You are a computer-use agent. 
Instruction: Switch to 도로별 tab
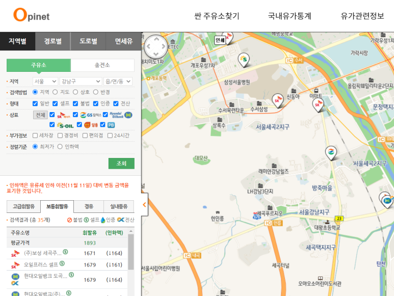(x=88, y=41)
